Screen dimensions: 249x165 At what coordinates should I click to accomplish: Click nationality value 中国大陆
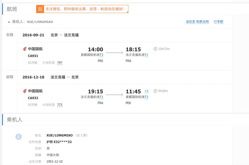pos(53,155)
